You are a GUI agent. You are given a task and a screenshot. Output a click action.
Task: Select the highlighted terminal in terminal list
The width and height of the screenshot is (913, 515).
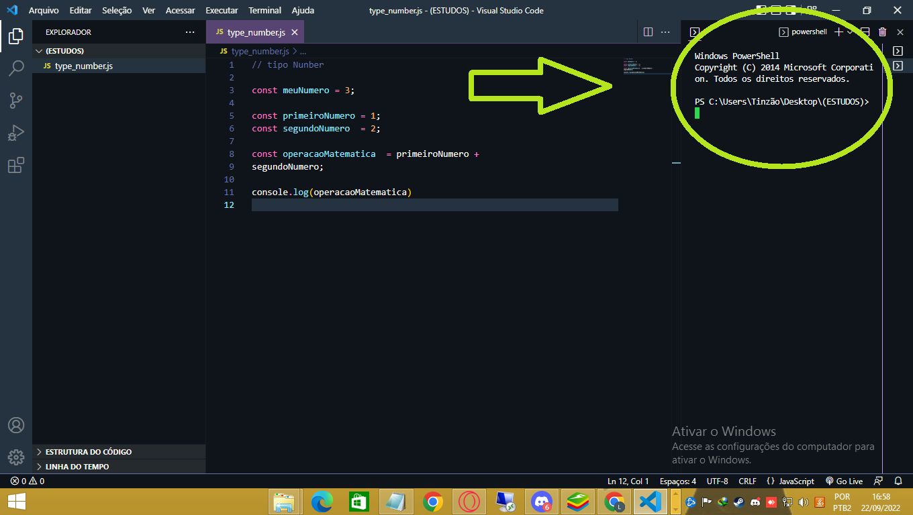pyautogui.click(x=898, y=66)
